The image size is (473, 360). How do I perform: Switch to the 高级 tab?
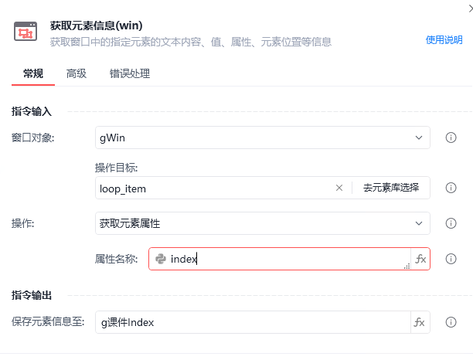click(x=77, y=74)
